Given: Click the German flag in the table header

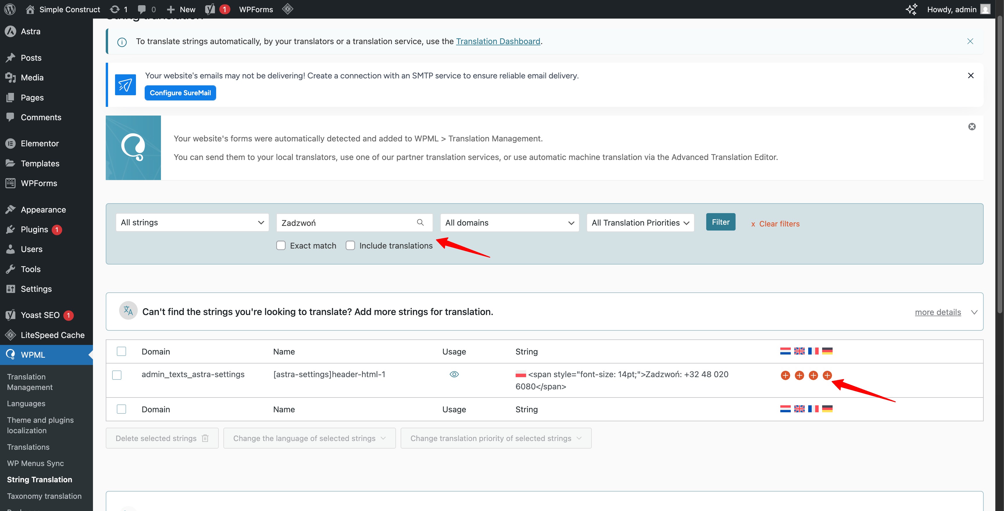Looking at the screenshot, I should [827, 351].
